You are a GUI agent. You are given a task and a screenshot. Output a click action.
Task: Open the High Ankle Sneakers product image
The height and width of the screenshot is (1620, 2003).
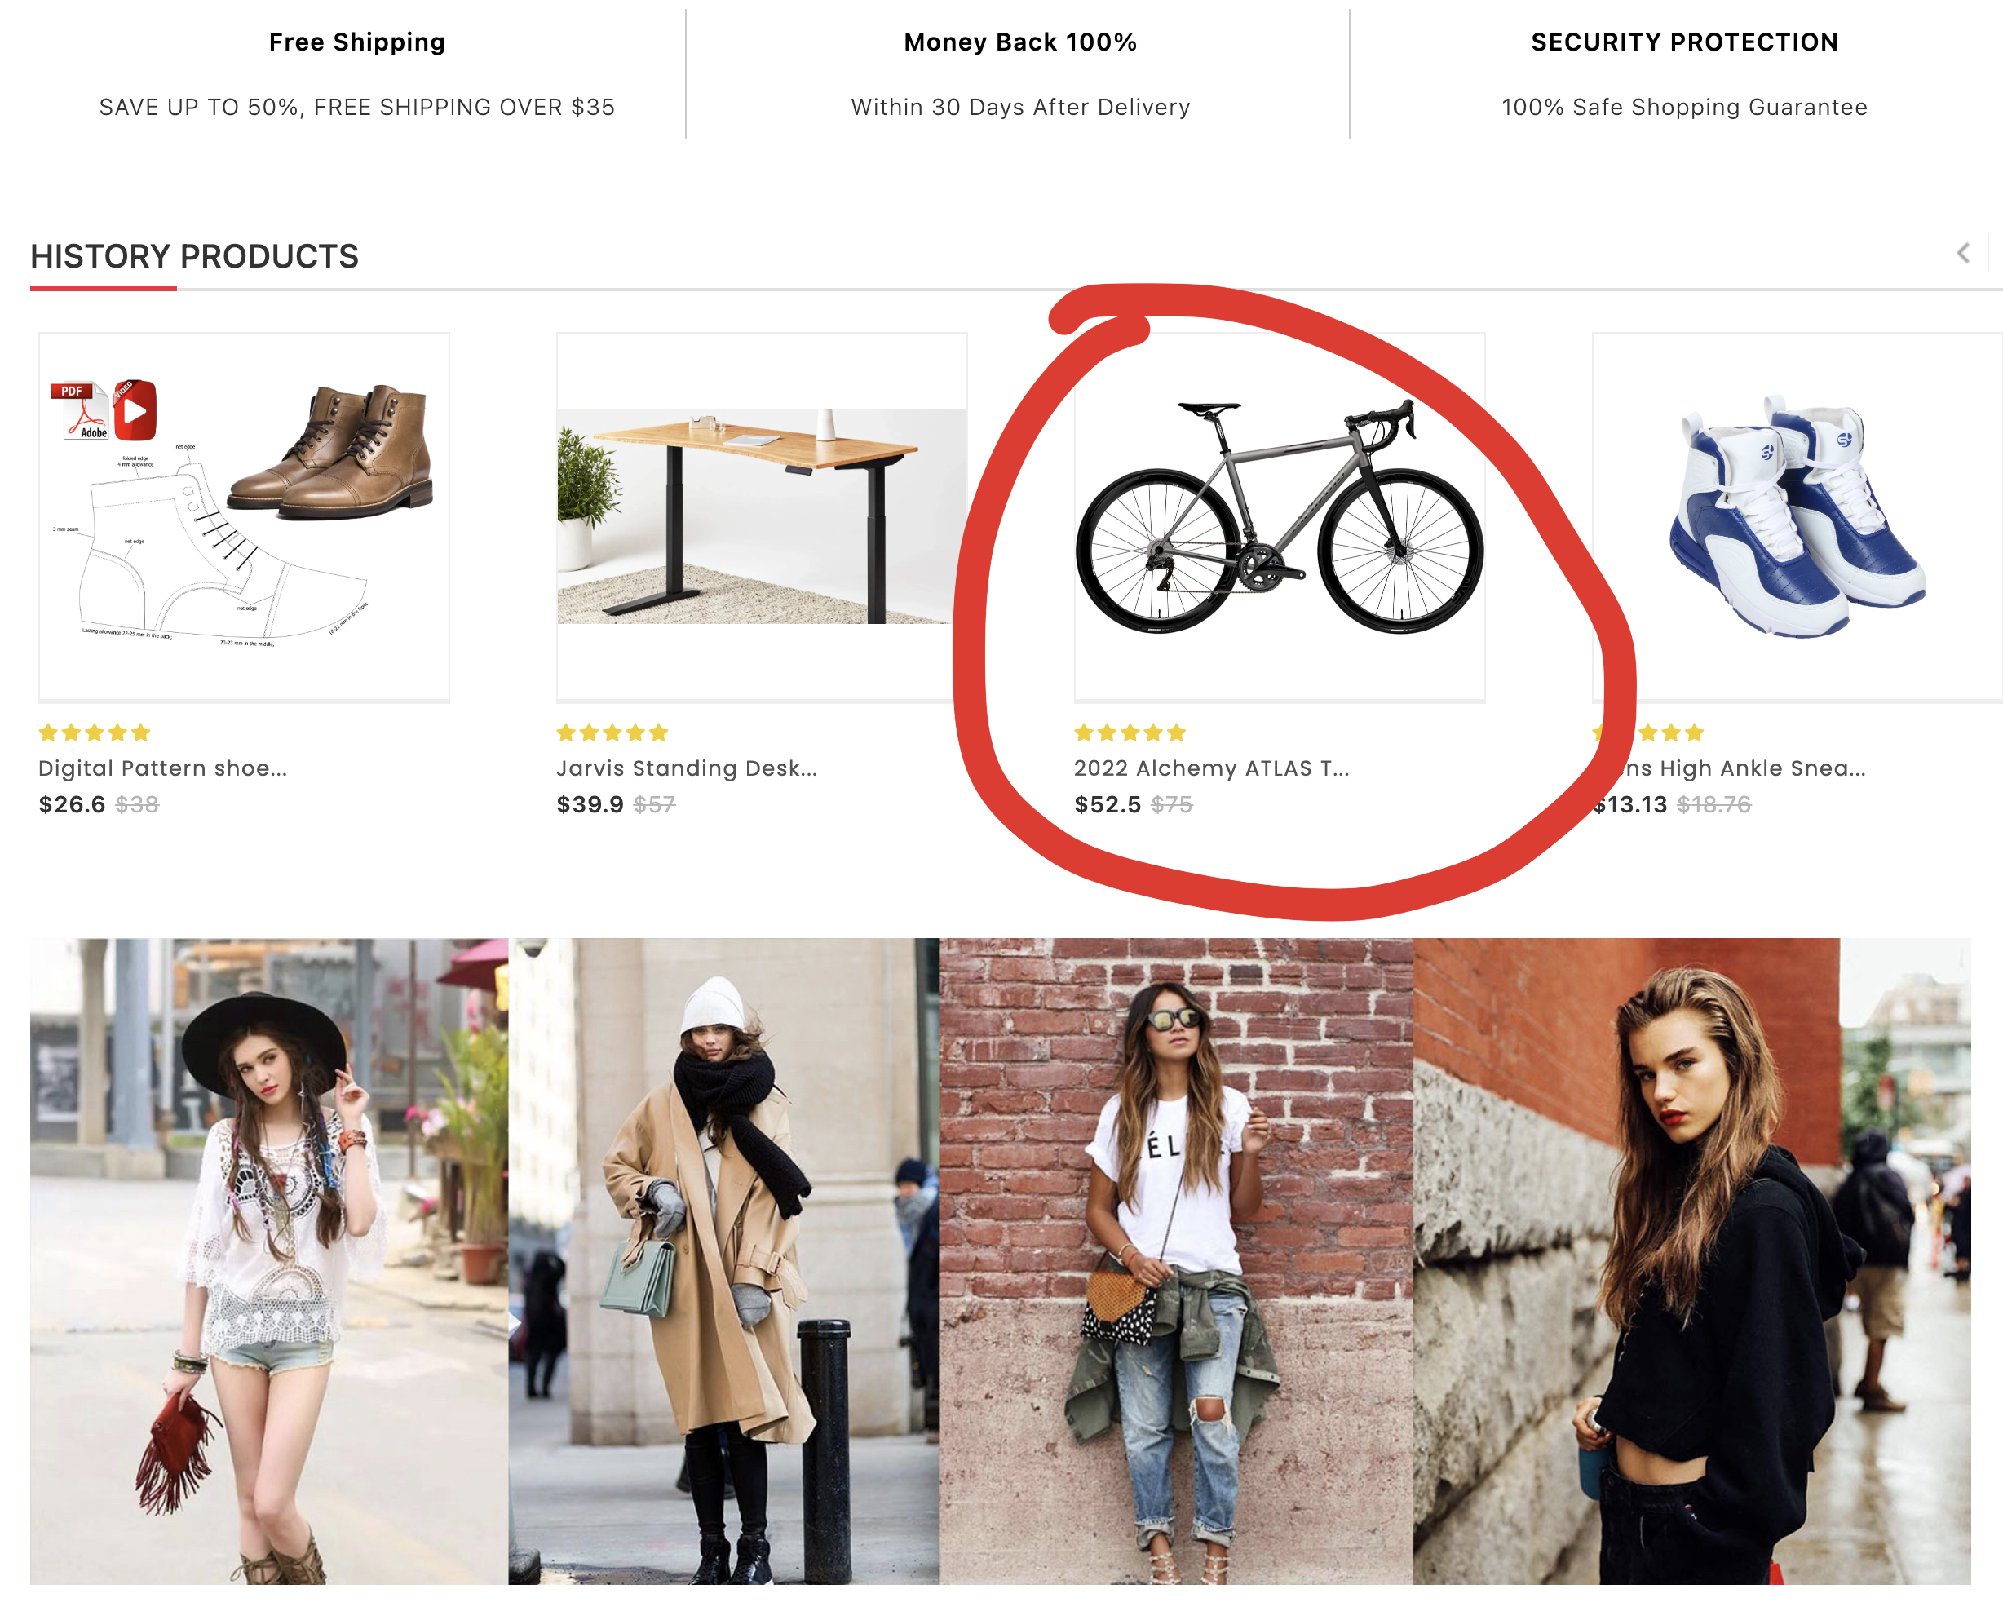tap(1796, 516)
